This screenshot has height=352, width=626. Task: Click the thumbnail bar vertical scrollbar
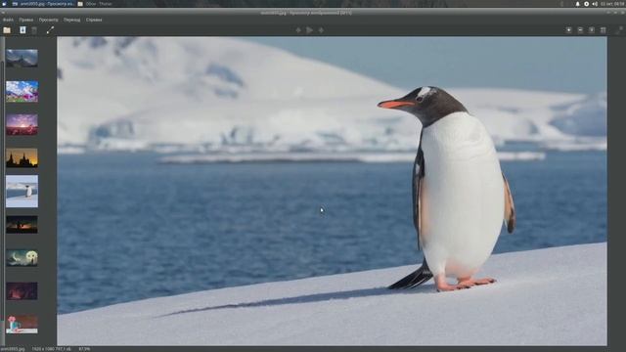(3, 192)
